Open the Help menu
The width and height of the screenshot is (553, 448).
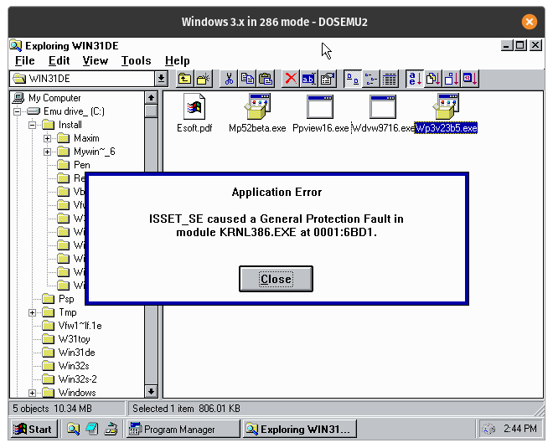pyautogui.click(x=178, y=61)
